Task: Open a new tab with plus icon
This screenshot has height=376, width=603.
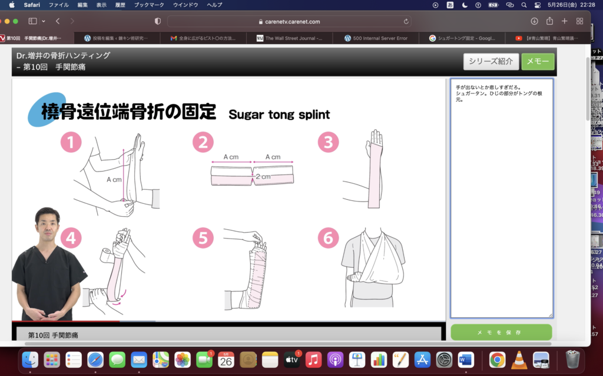Action: [564, 21]
